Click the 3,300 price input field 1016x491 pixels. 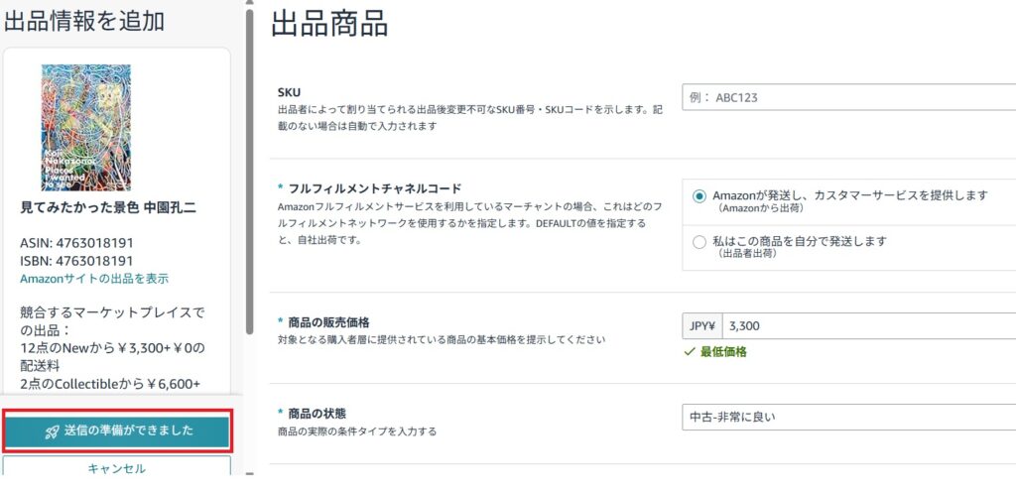868,325
